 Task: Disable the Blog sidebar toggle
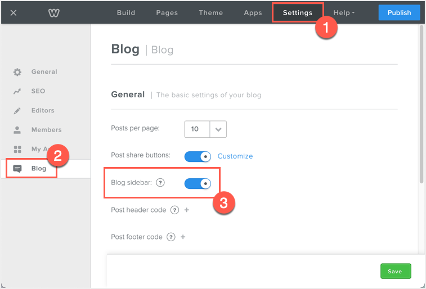tap(198, 183)
